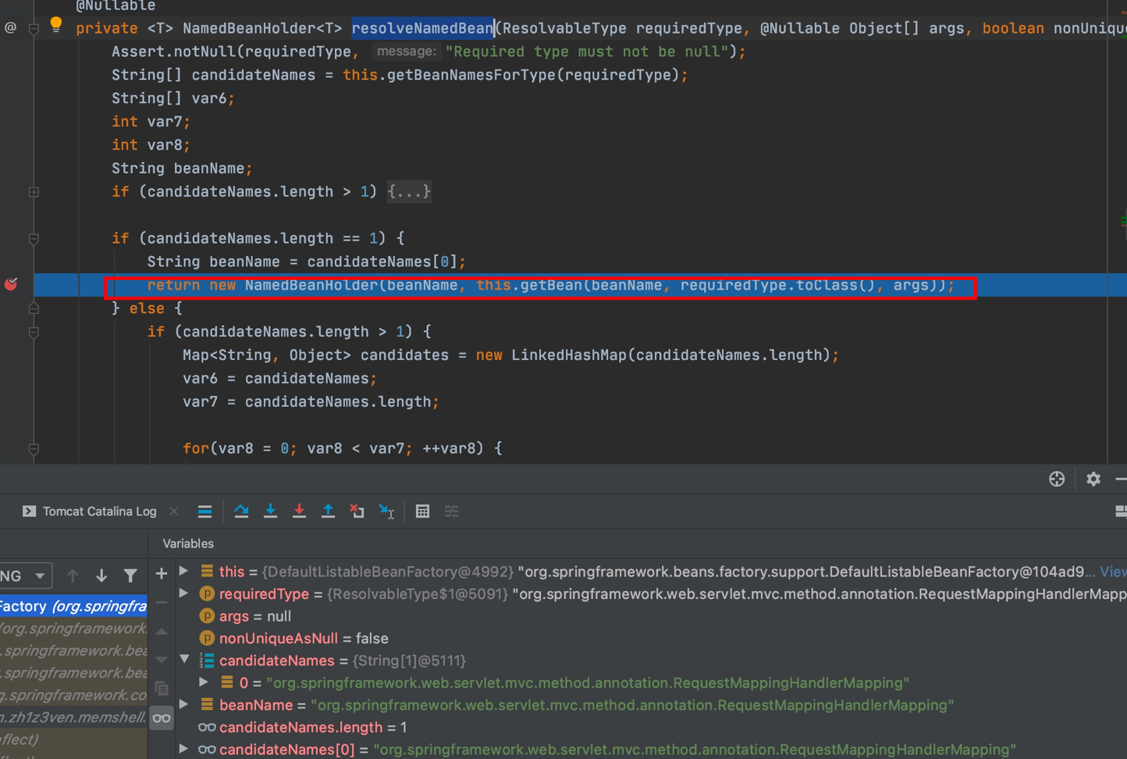Click the Move Watch Up triangle icon
This screenshot has height=759, width=1127.
(162, 631)
